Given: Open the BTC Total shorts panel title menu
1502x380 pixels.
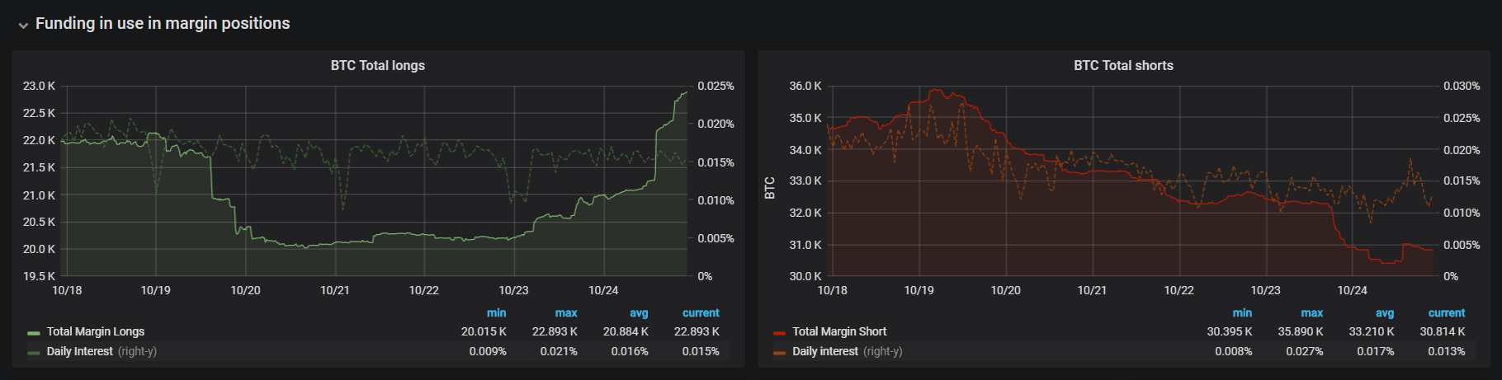Looking at the screenshot, I should (1122, 65).
